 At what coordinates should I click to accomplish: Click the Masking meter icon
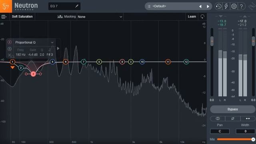(60, 17)
